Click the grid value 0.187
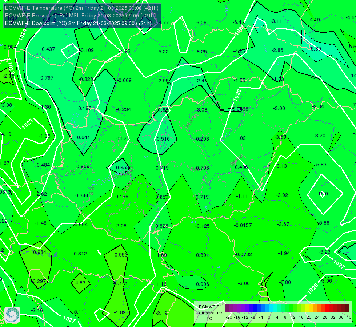This screenshot has width=356, height=327. pos(85,109)
